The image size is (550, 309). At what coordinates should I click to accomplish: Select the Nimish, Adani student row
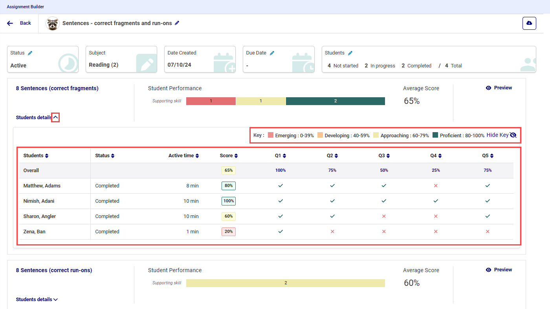click(x=39, y=201)
